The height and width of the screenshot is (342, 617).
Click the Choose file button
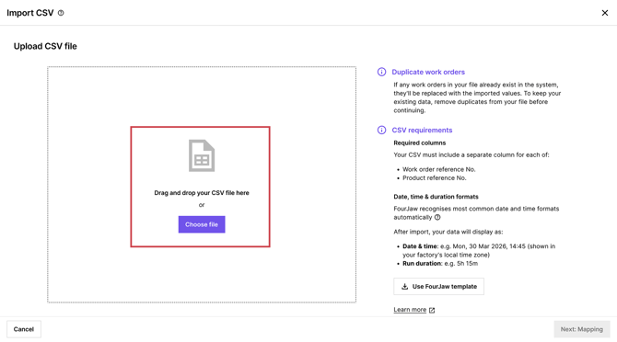click(x=202, y=224)
